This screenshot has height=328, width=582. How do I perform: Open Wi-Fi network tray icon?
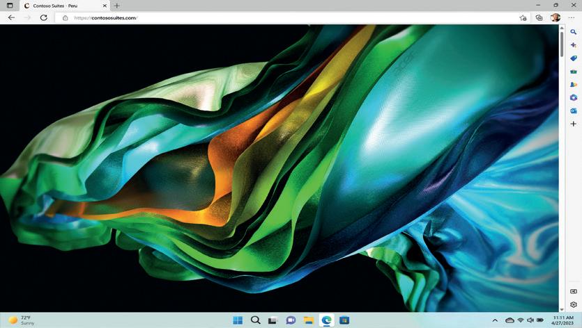pyautogui.click(x=521, y=320)
